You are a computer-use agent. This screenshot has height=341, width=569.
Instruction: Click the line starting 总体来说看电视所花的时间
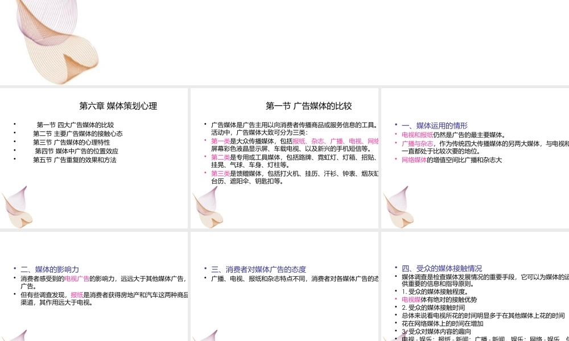click(483, 315)
